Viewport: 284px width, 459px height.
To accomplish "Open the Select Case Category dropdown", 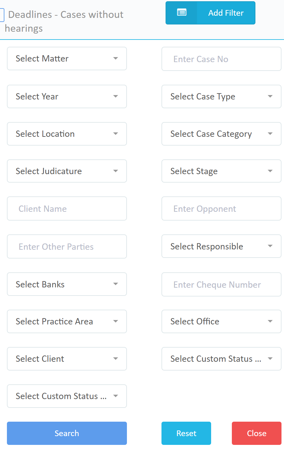I will (x=221, y=134).
